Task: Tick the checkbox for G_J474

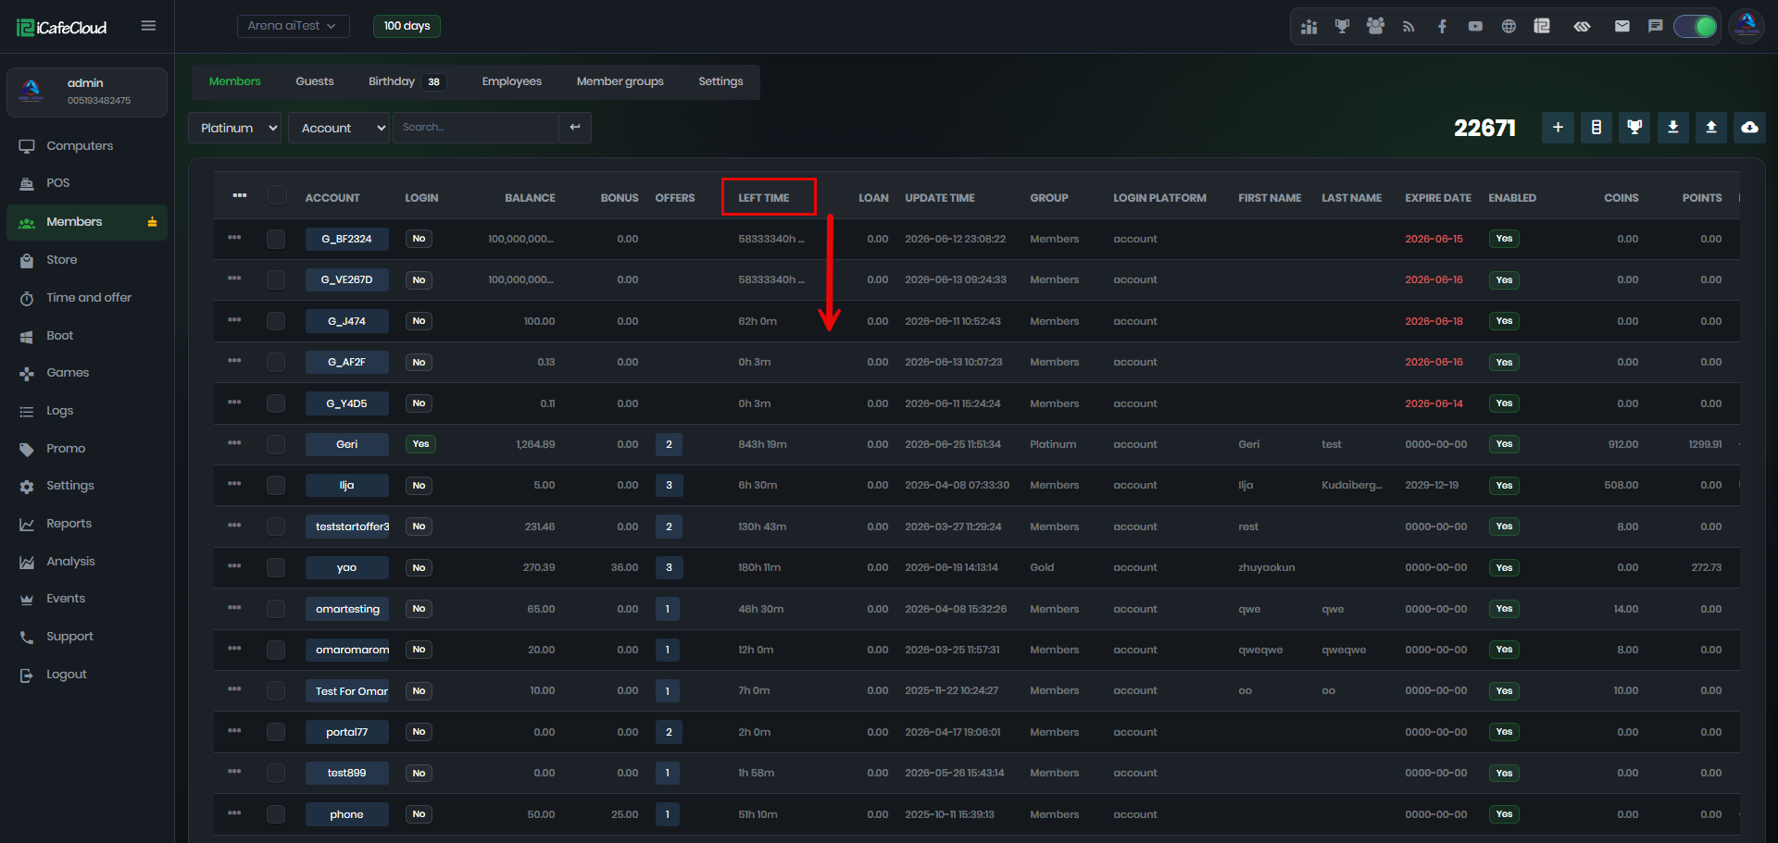Action: pyautogui.click(x=276, y=321)
